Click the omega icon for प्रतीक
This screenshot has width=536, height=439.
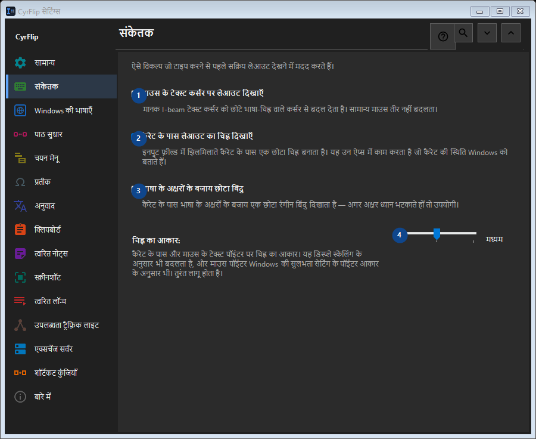tap(20, 182)
